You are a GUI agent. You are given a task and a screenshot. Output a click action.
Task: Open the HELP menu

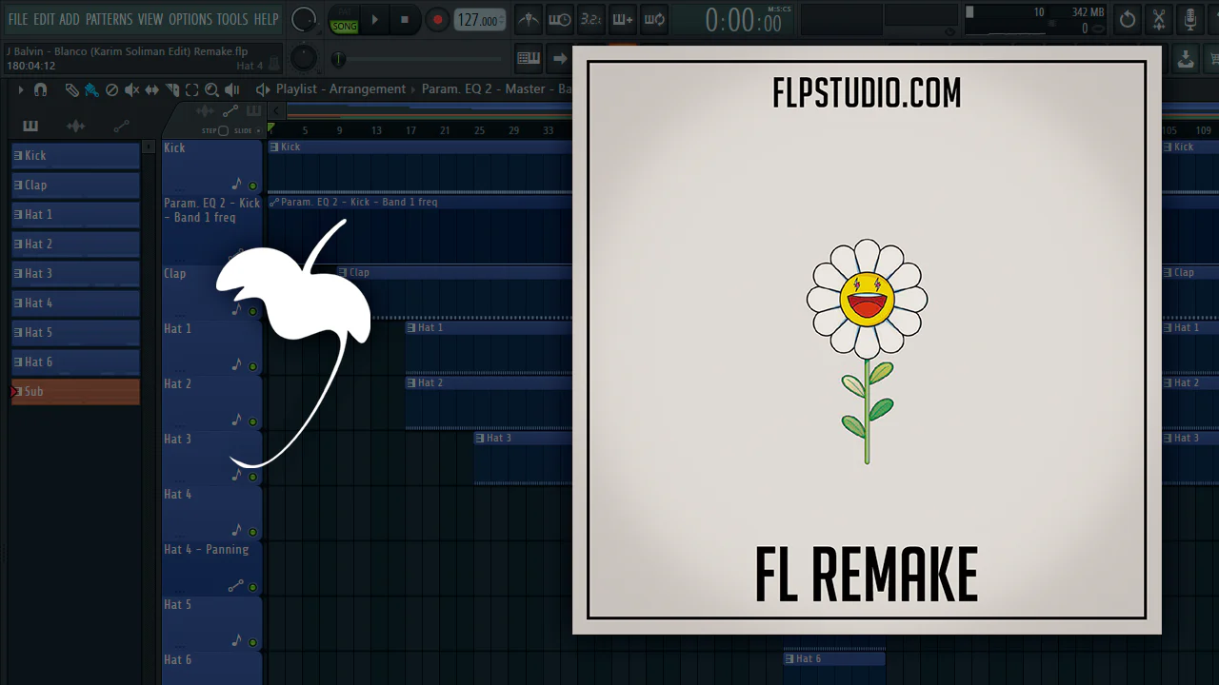click(266, 19)
